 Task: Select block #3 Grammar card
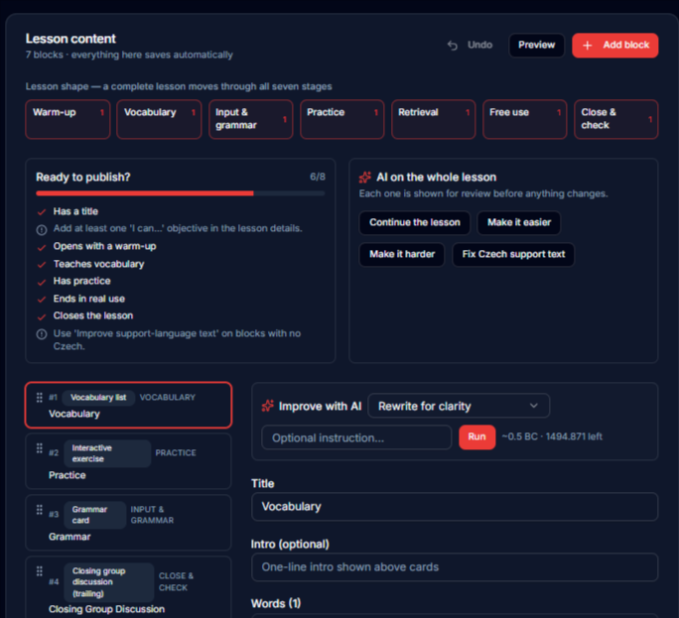(x=128, y=523)
